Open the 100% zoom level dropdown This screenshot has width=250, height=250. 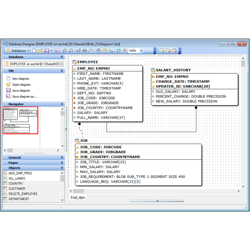pyautogui.click(x=141, y=51)
